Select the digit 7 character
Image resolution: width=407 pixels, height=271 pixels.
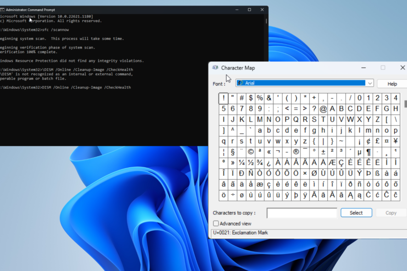pyautogui.click(x=242, y=109)
